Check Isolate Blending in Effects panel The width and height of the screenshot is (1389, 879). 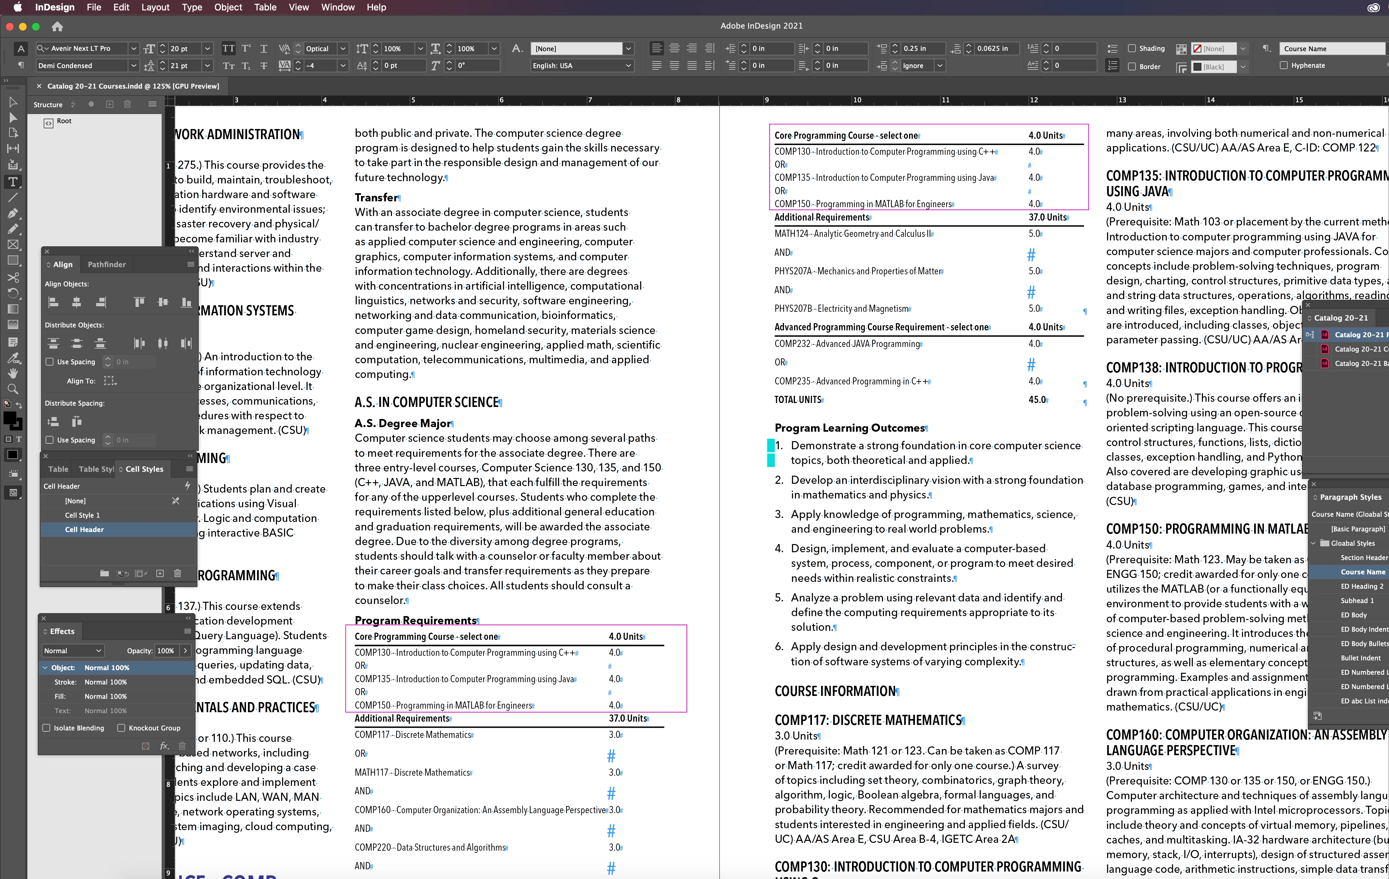coord(47,728)
